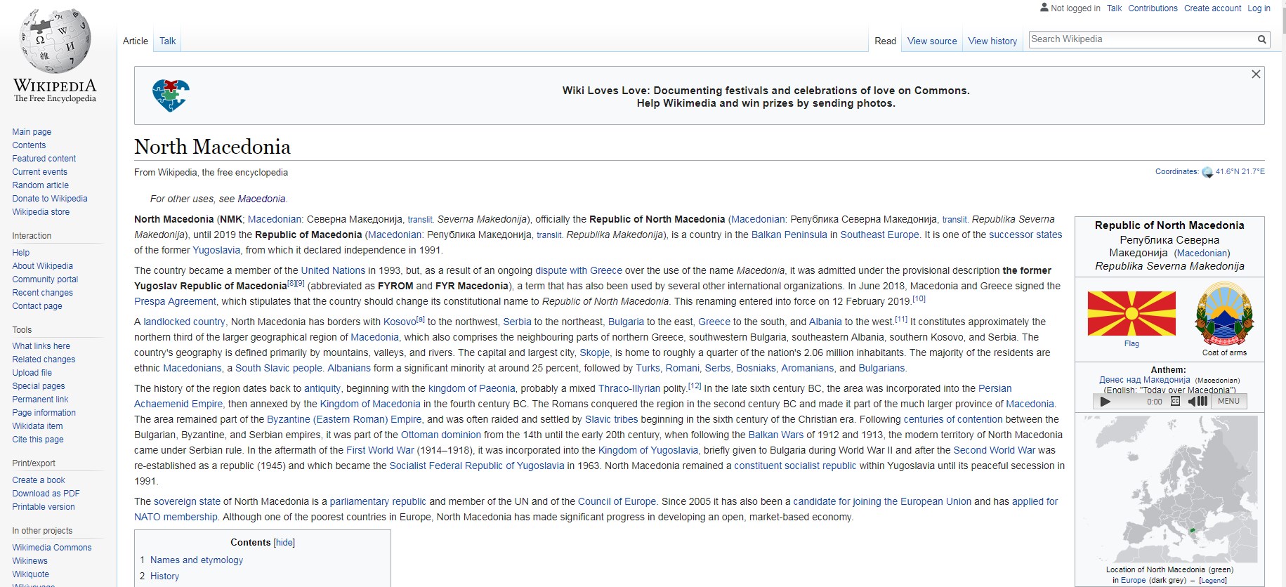Click Permanent link in Tools

tap(40, 399)
